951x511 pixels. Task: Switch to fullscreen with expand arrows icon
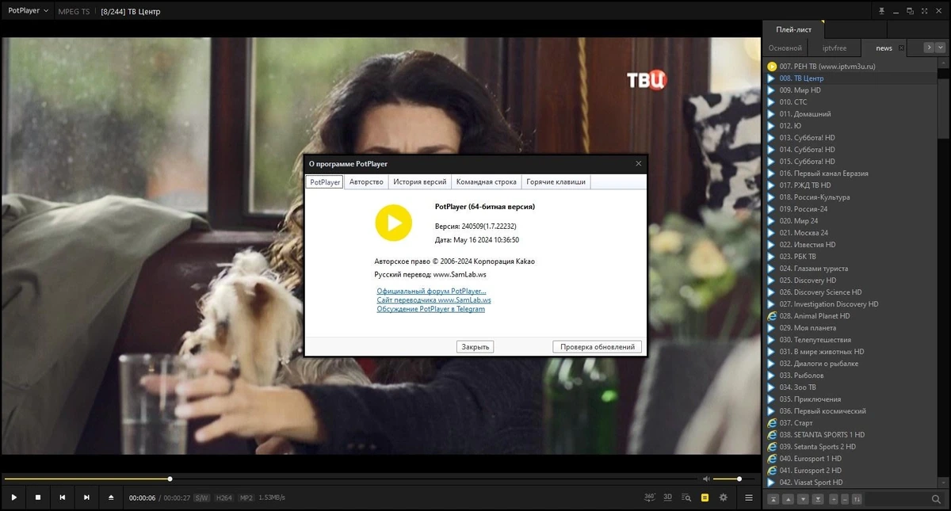(926, 11)
